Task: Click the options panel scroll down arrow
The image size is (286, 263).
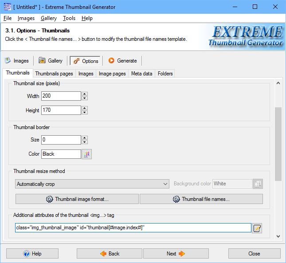Action: (278, 236)
